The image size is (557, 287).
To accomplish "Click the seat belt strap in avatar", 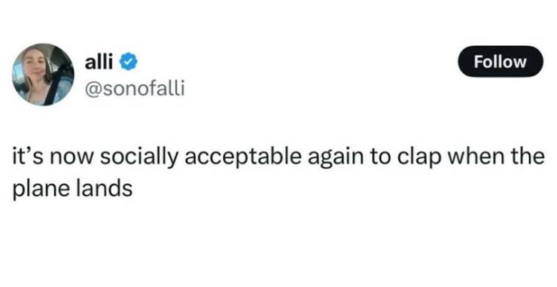I will click(x=54, y=86).
